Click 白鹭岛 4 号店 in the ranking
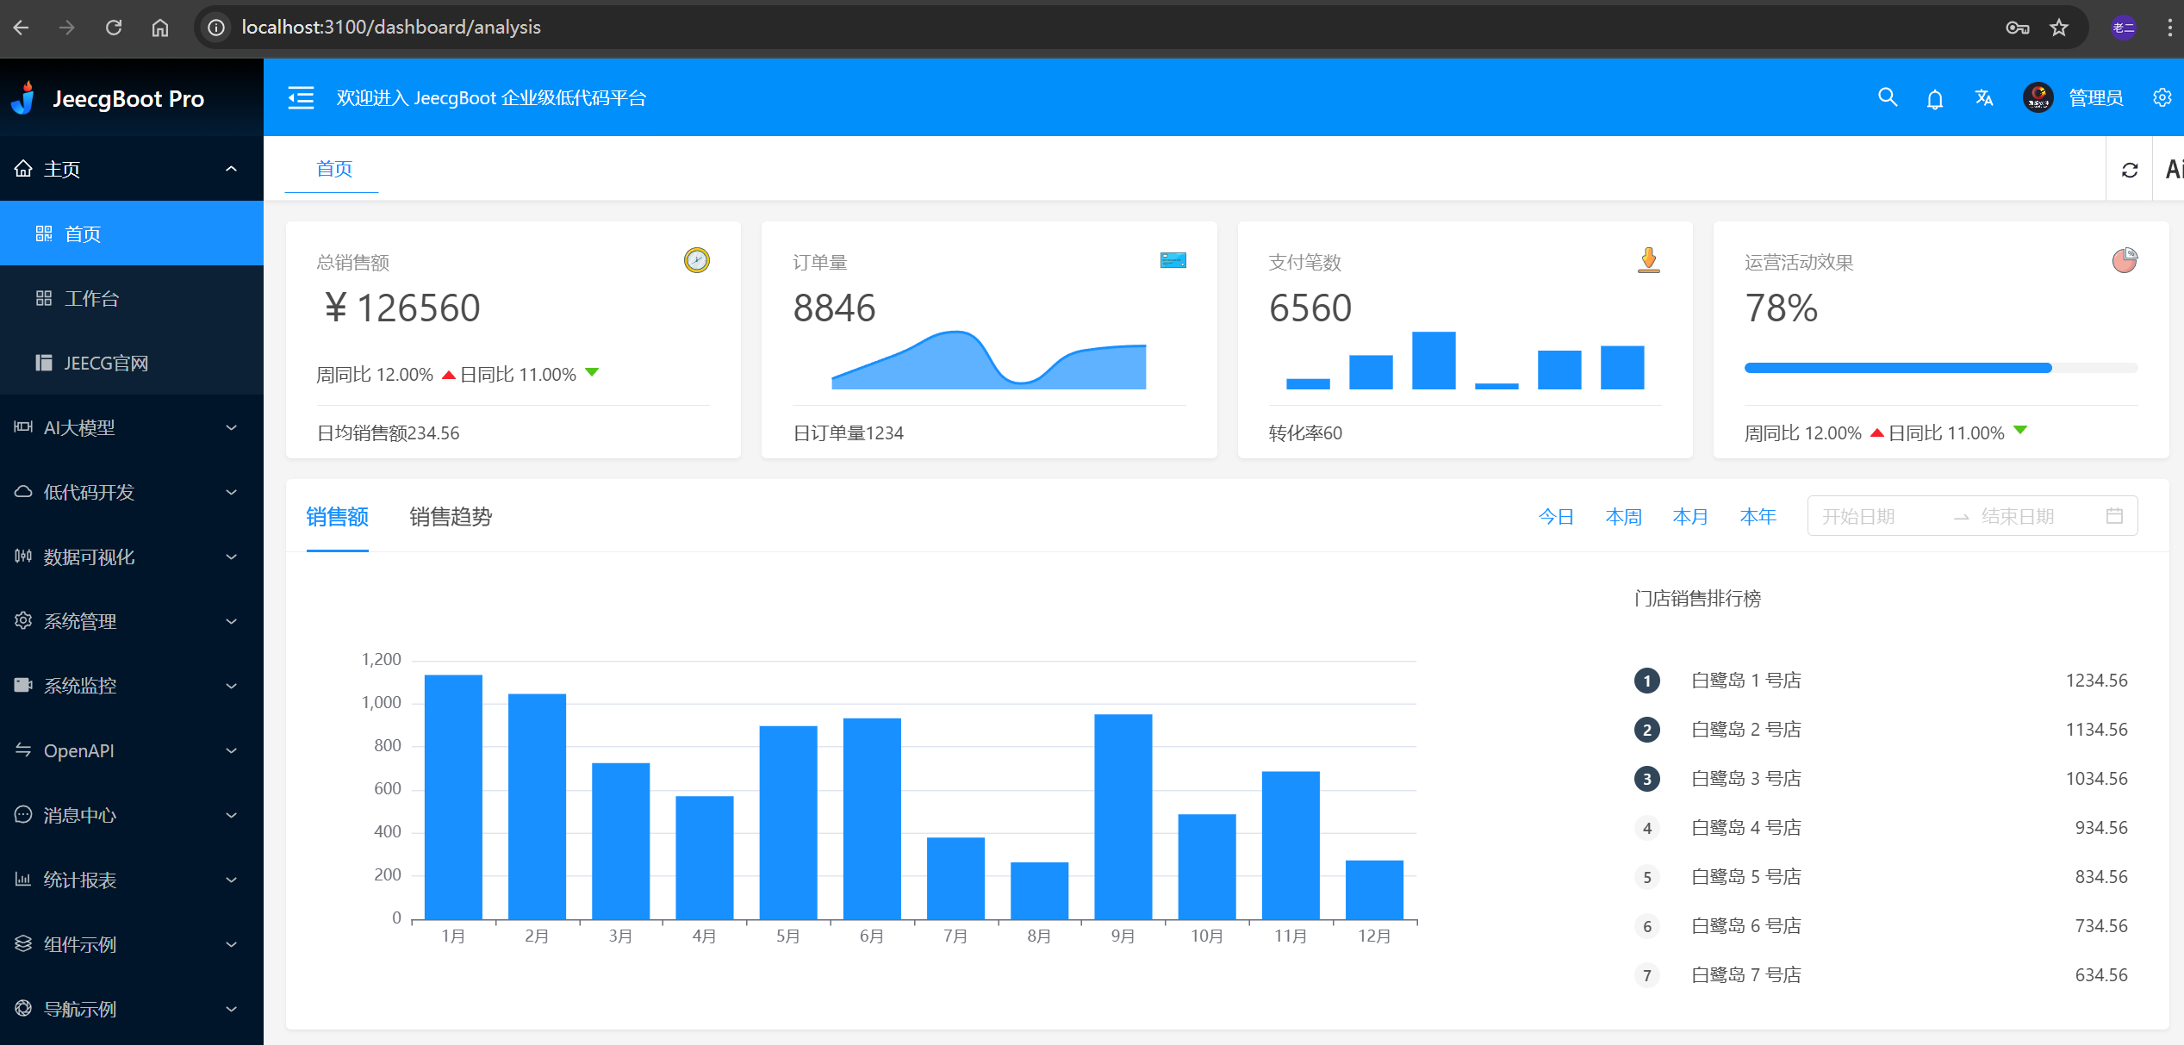Image resolution: width=2184 pixels, height=1045 pixels. coord(1745,828)
